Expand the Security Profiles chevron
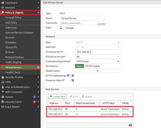Screen dimensions: 161x128 tap(38, 77)
